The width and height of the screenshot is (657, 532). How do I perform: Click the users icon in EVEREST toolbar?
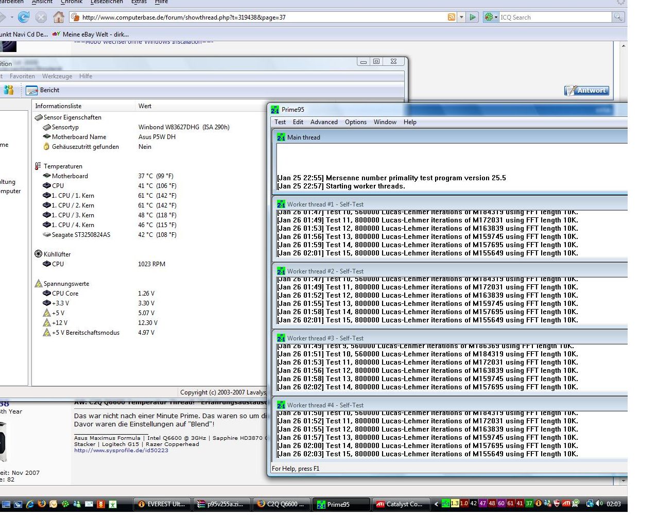[x=9, y=90]
